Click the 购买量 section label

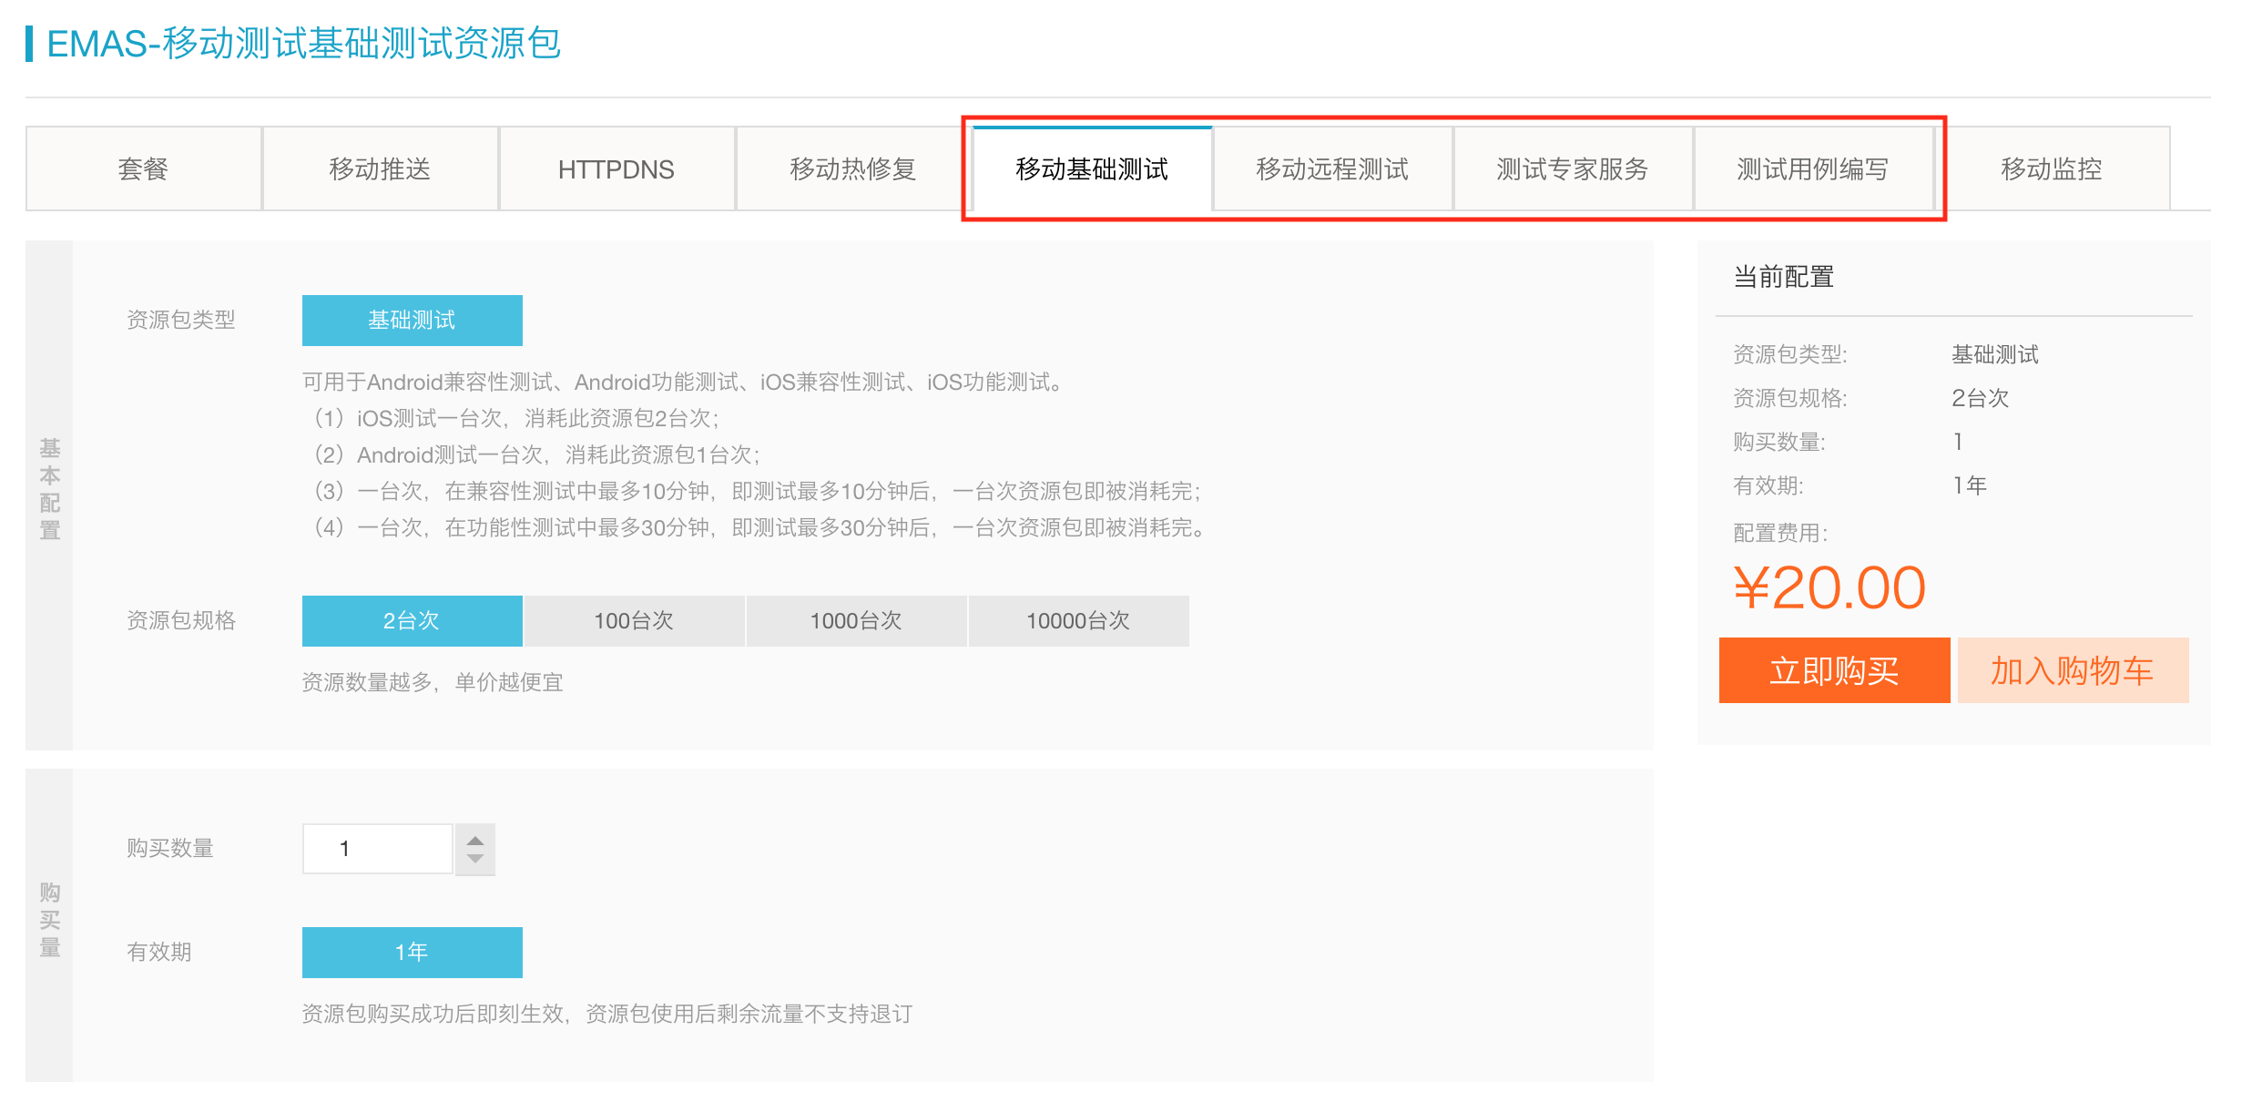tap(50, 919)
